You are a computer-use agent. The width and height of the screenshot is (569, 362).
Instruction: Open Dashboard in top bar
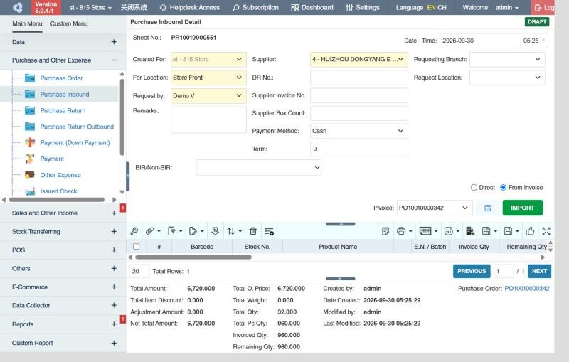312,7
